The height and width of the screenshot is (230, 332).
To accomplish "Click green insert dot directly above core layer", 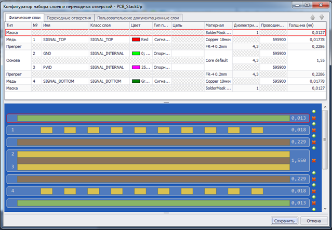I will point(313,148).
